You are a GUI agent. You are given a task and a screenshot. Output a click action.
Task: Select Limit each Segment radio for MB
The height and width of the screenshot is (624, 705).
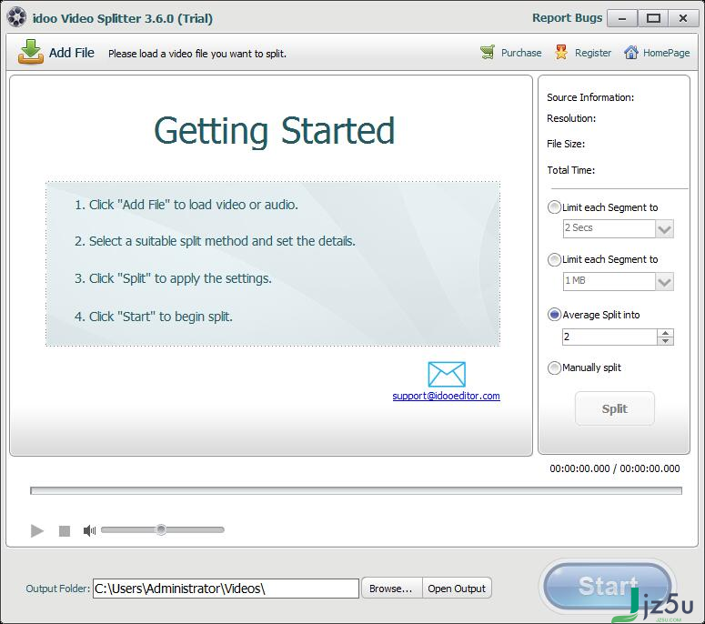click(554, 259)
